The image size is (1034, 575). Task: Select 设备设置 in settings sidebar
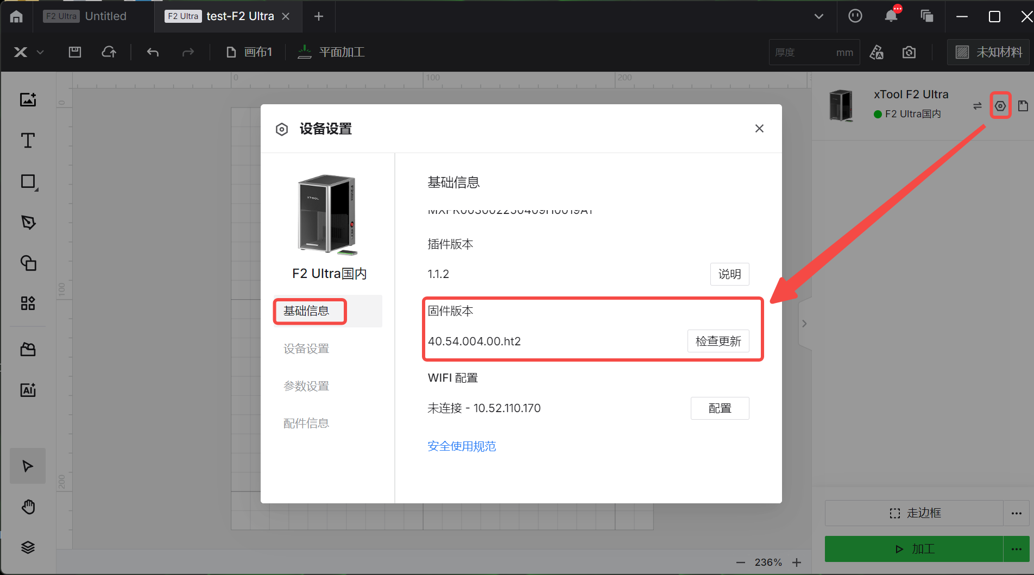click(x=306, y=349)
